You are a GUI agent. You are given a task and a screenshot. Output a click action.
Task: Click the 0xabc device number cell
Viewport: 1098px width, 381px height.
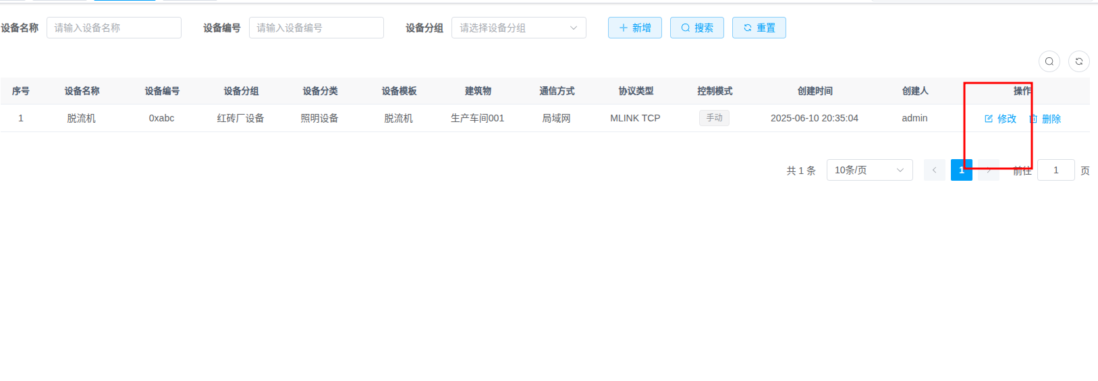161,118
